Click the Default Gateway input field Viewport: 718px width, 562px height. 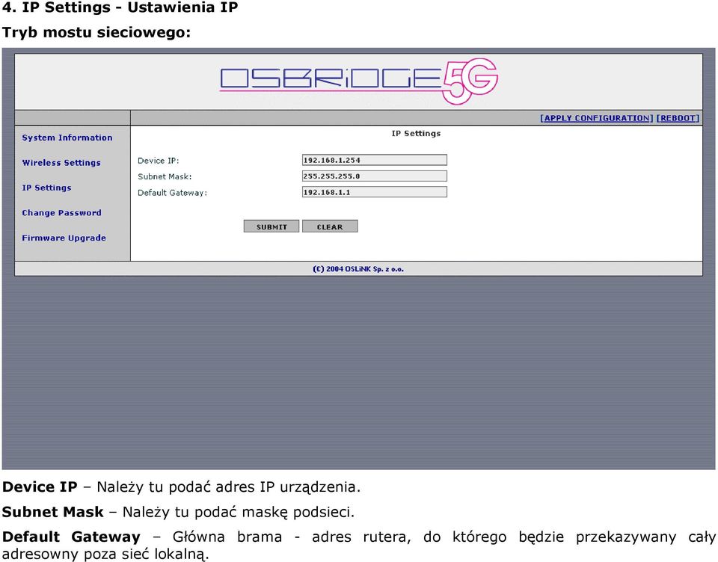[375, 192]
